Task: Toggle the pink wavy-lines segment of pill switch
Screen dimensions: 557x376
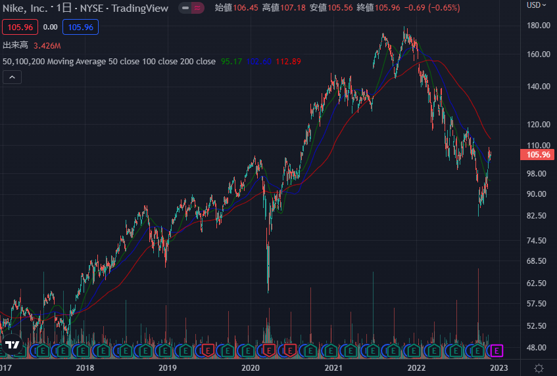Action: point(197,8)
